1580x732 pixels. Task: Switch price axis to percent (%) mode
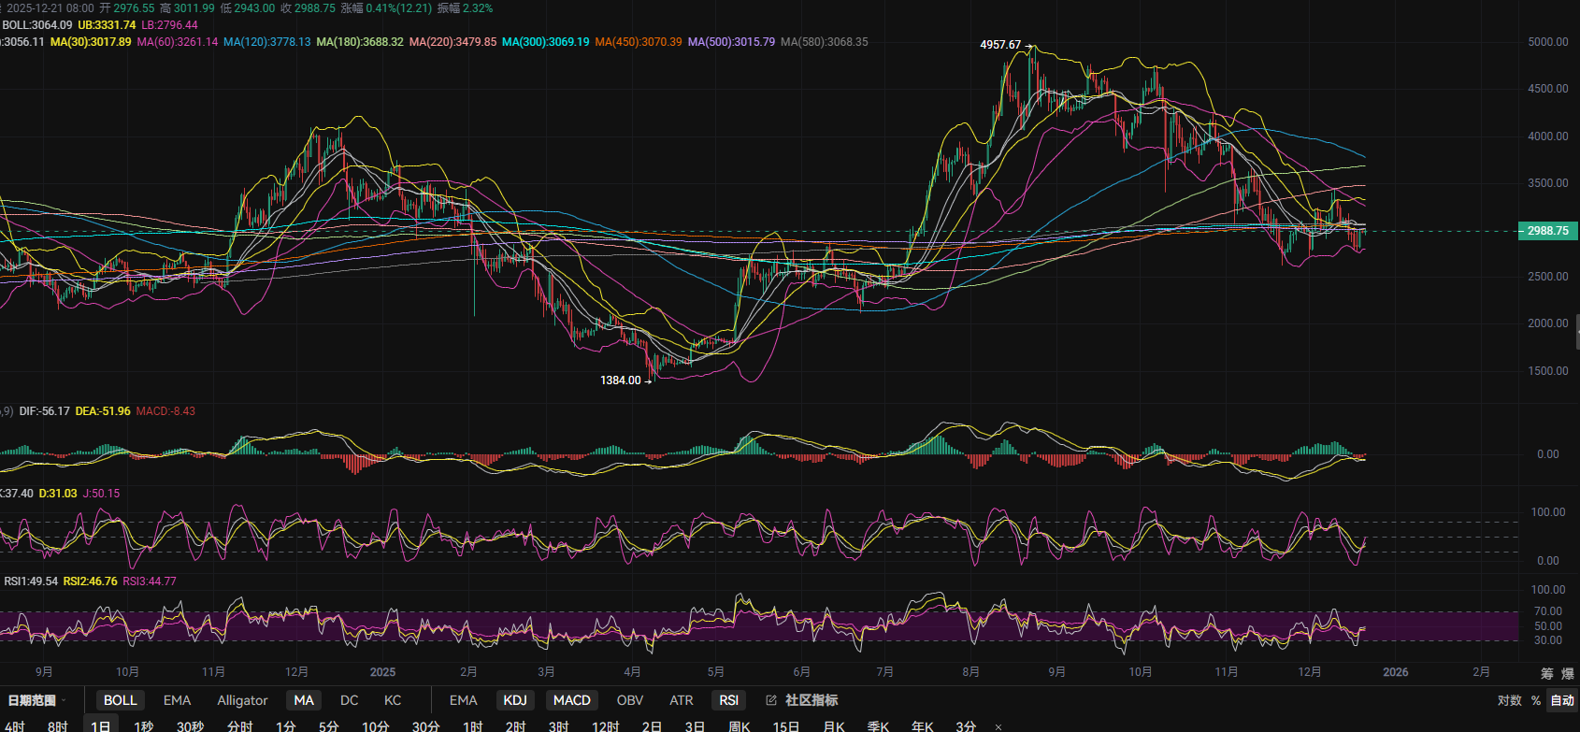(x=1535, y=700)
